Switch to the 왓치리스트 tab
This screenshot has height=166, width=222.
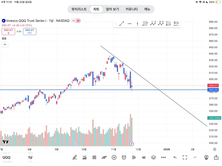[x=79, y=9]
